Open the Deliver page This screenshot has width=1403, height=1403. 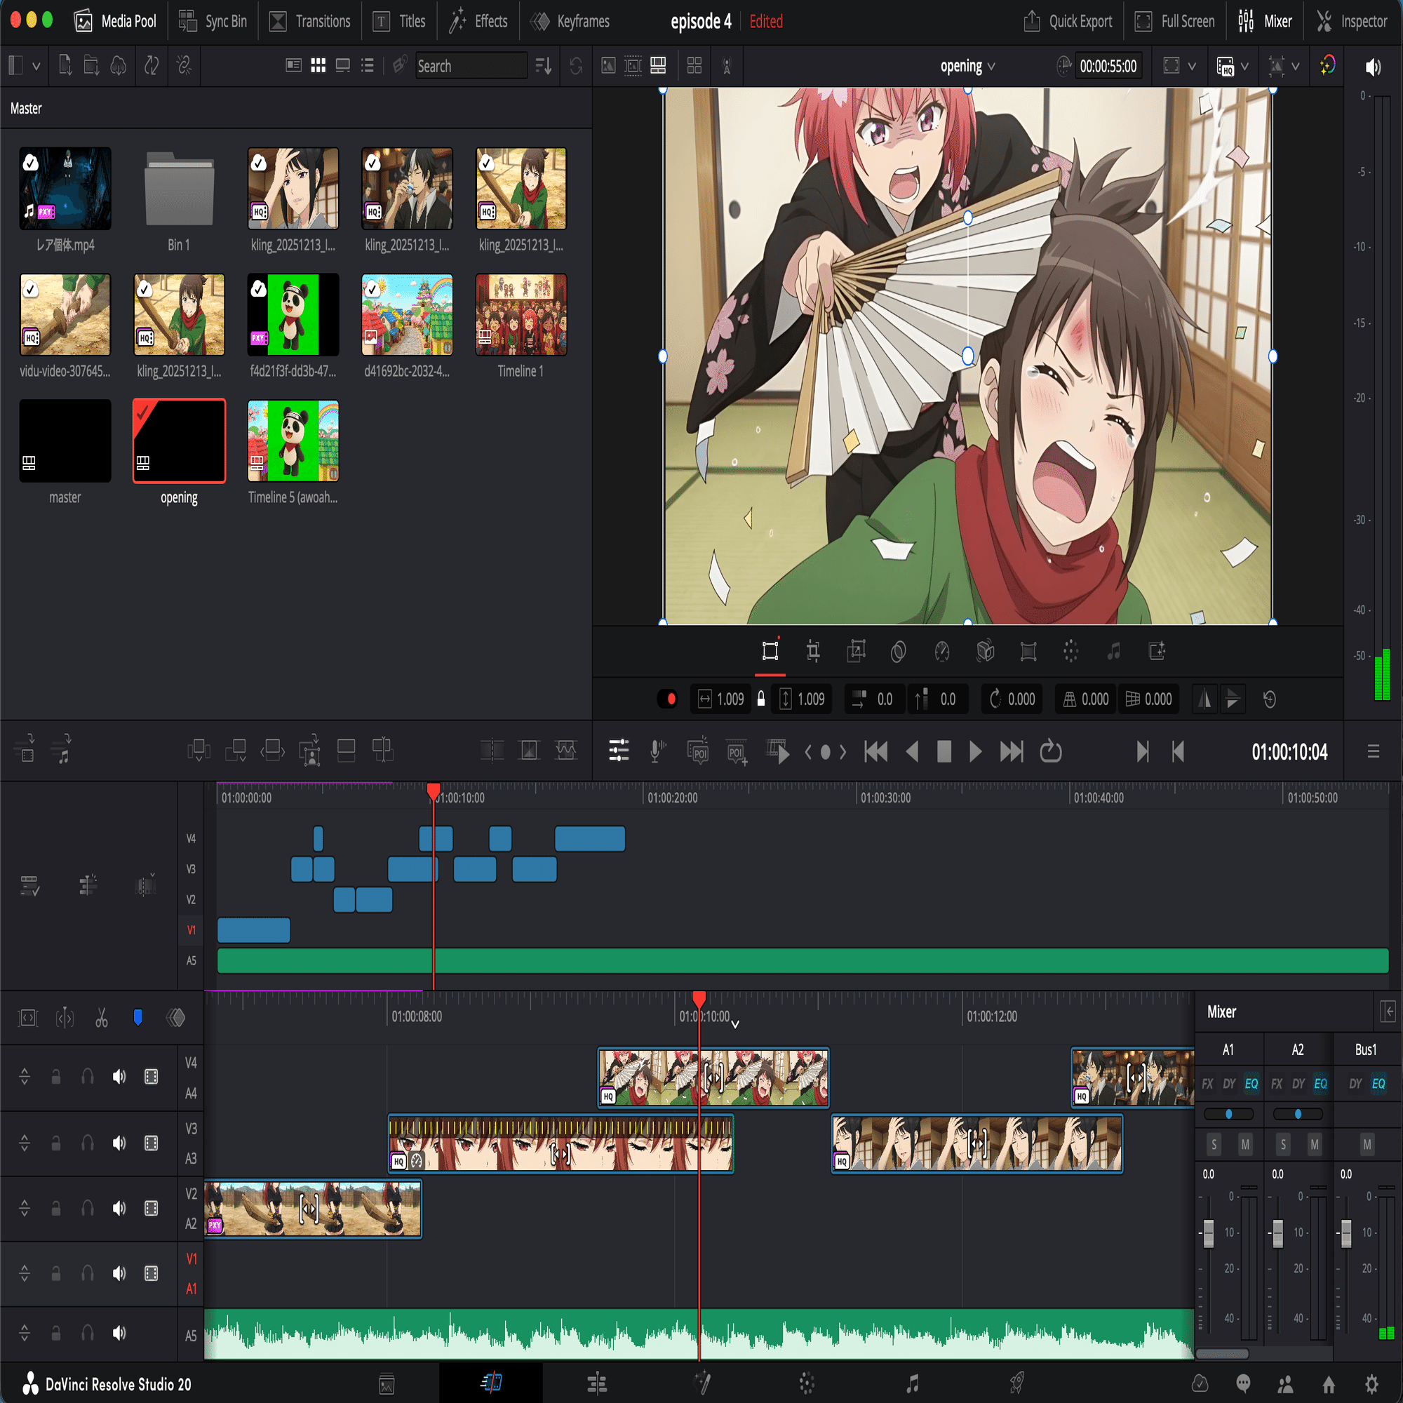coord(1016,1383)
